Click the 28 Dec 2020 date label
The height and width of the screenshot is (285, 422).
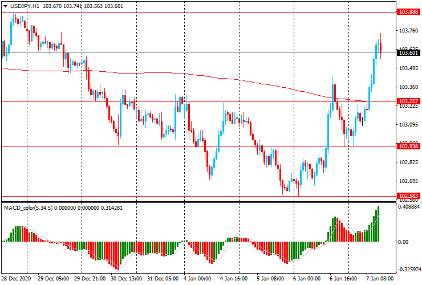click(18, 279)
